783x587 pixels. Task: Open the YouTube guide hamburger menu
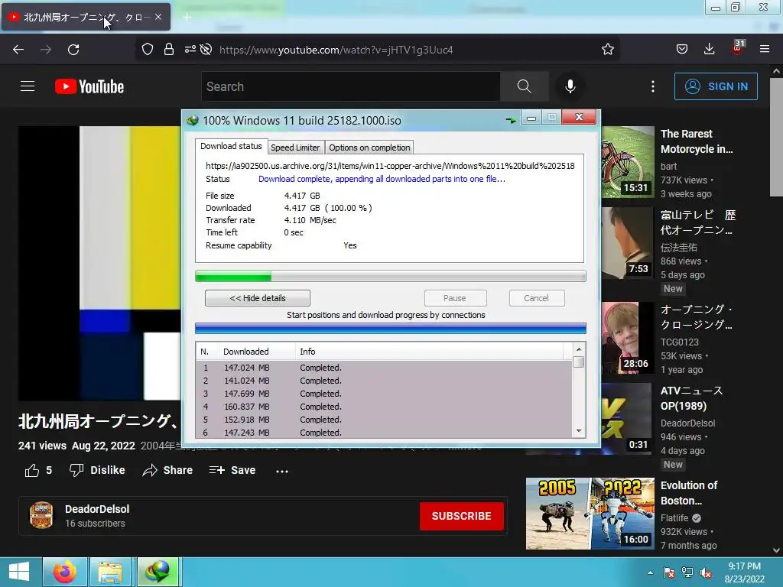(x=28, y=86)
